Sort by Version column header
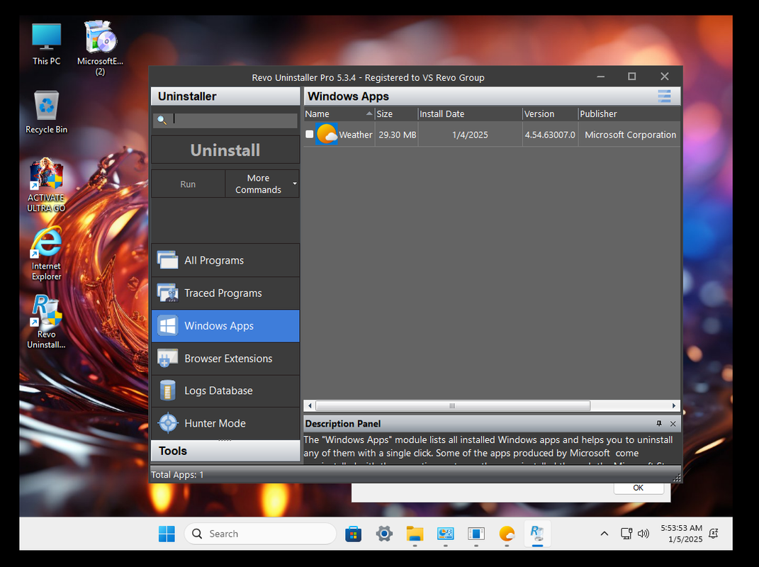 (x=551, y=114)
